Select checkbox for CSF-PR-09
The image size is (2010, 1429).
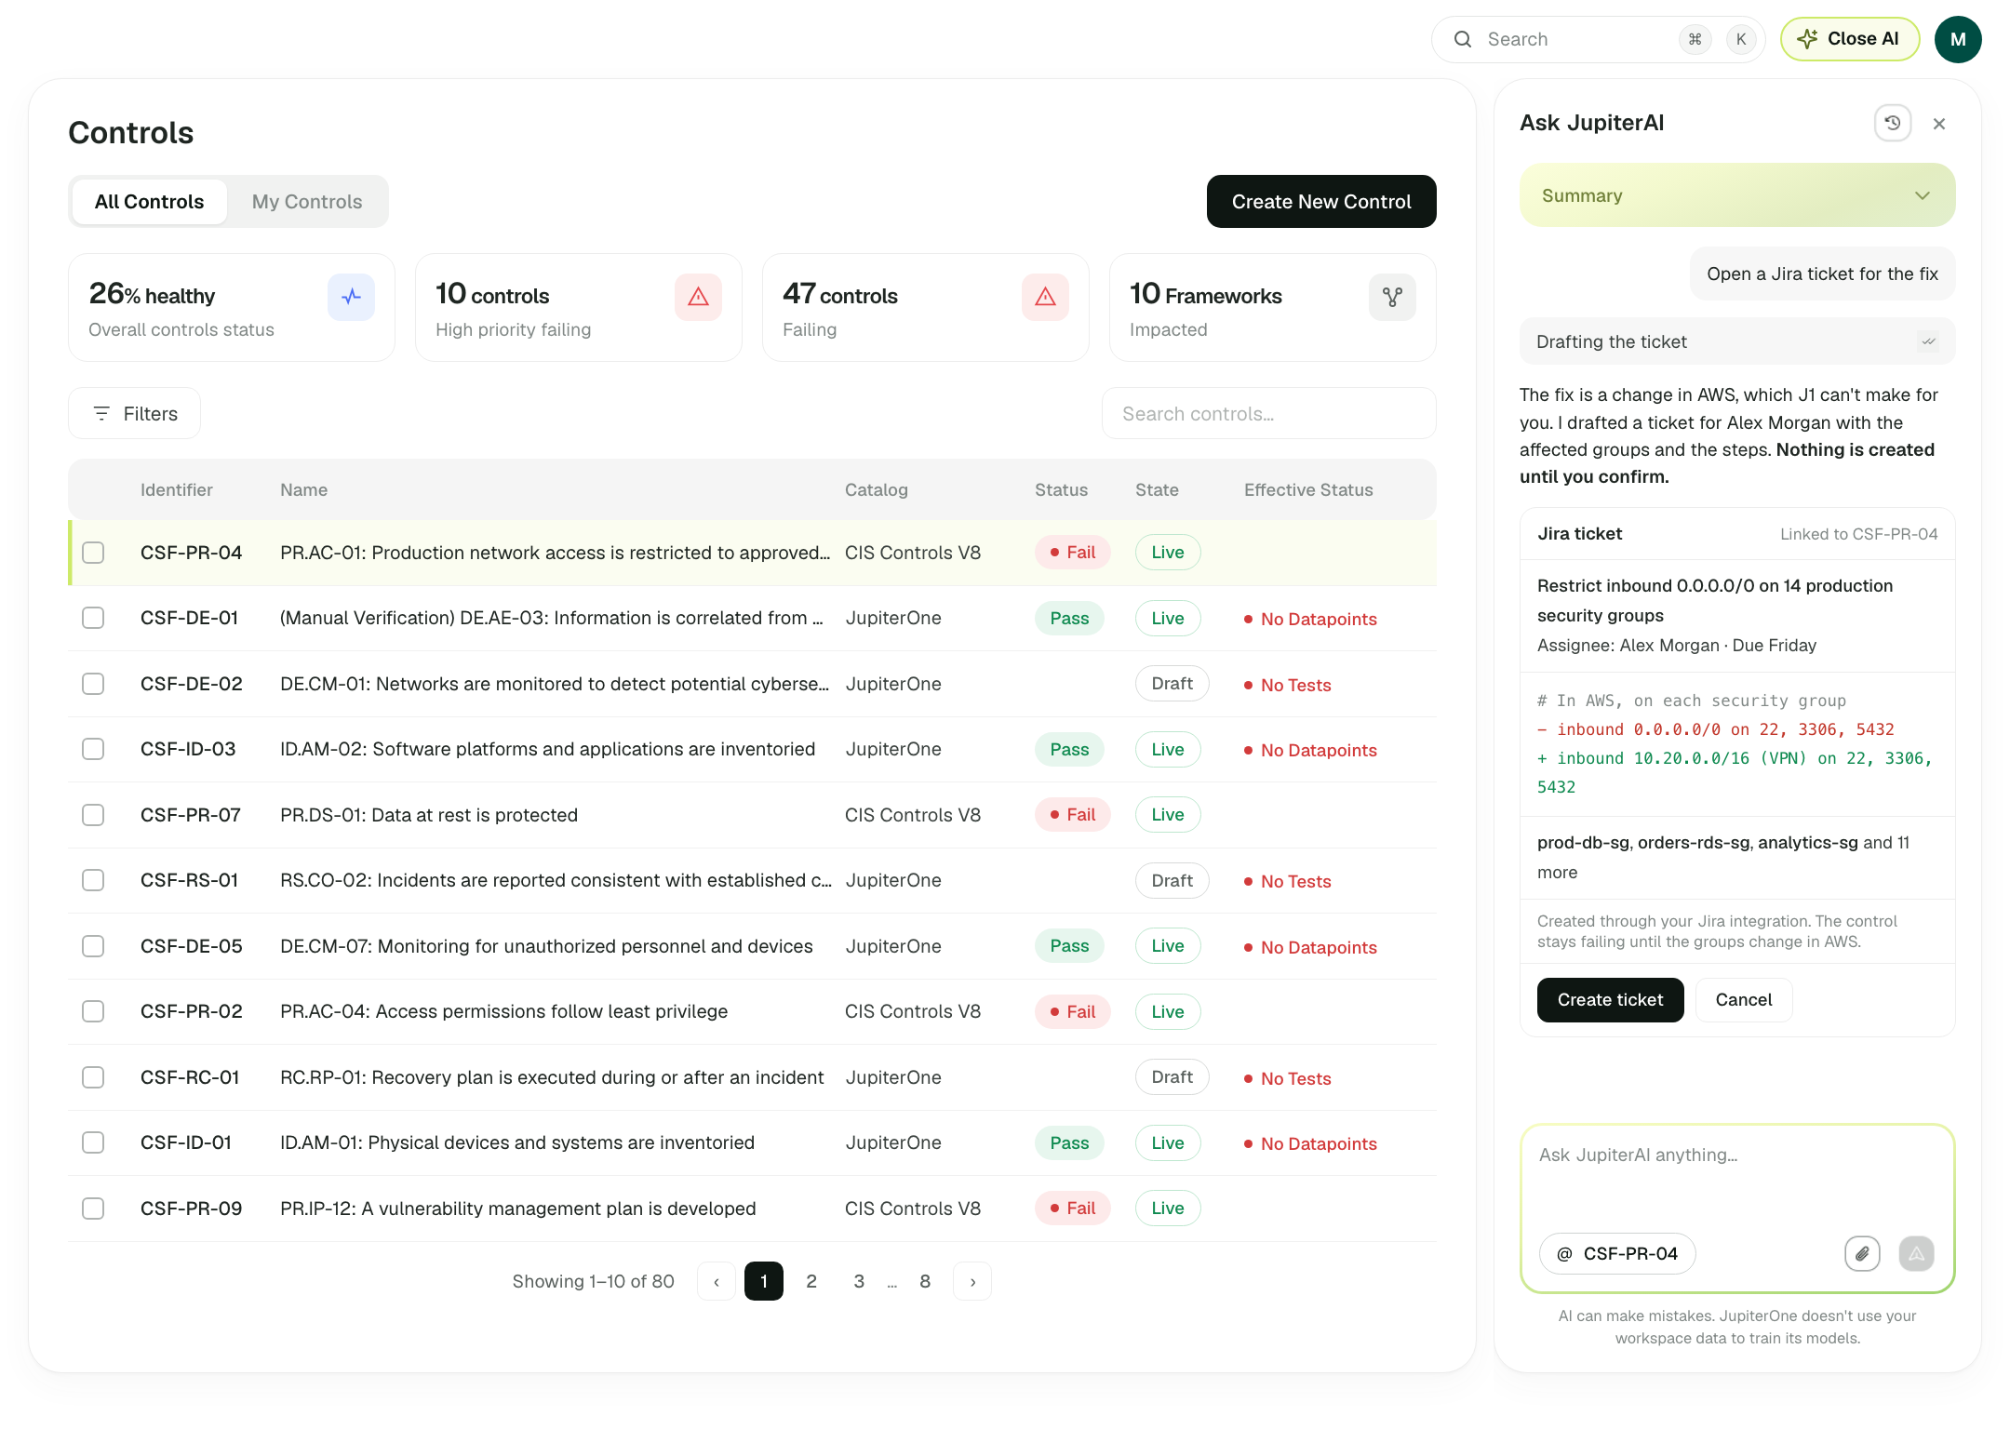pos(93,1209)
